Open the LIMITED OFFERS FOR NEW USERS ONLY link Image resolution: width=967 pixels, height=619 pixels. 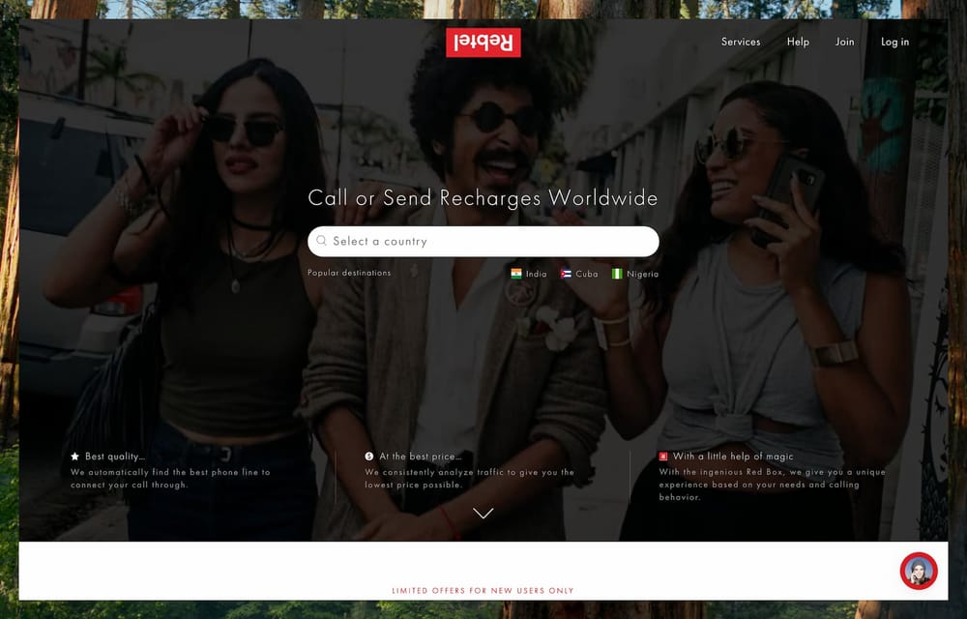coord(482,590)
